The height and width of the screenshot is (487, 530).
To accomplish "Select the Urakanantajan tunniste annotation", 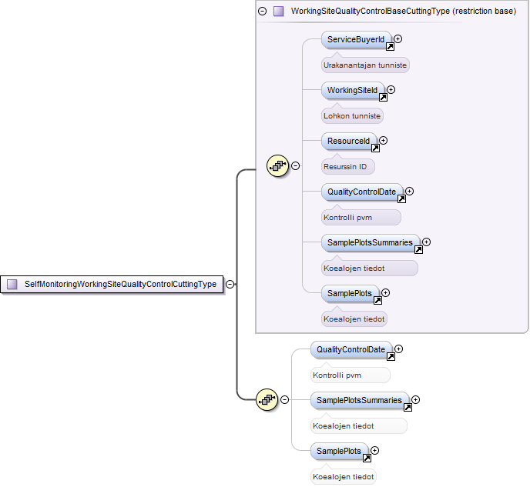I will [x=365, y=65].
